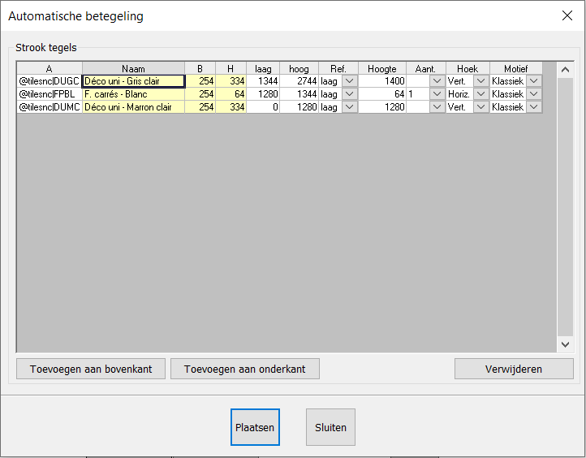Open Ref. dropdown in first row

coord(350,81)
